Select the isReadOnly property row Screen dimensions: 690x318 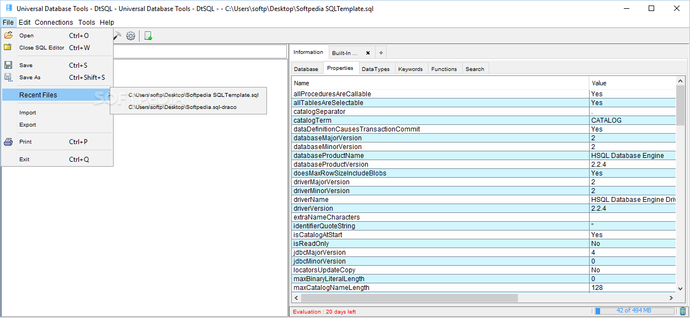click(x=484, y=244)
